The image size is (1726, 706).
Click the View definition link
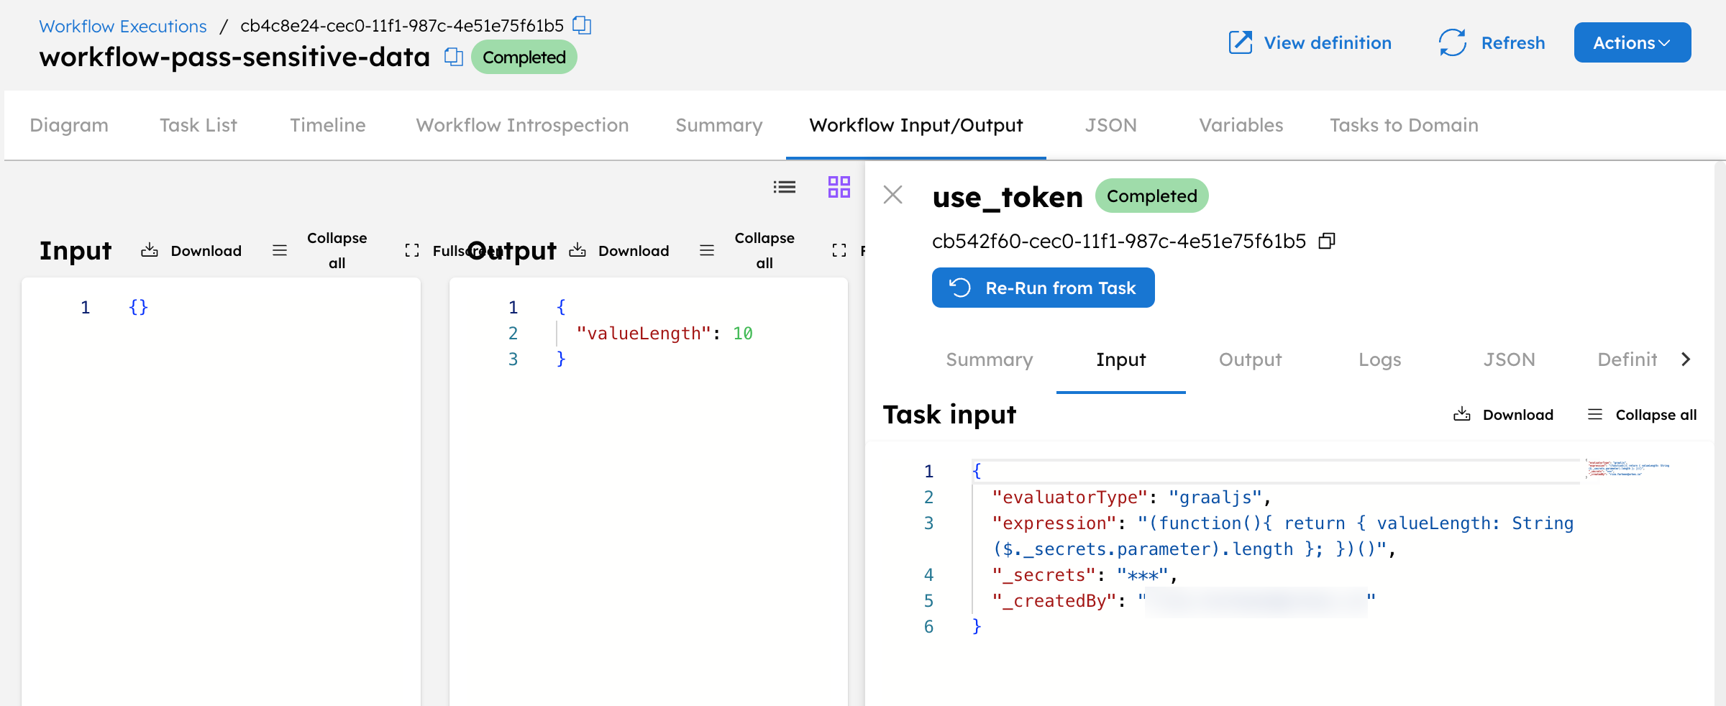1310,42
